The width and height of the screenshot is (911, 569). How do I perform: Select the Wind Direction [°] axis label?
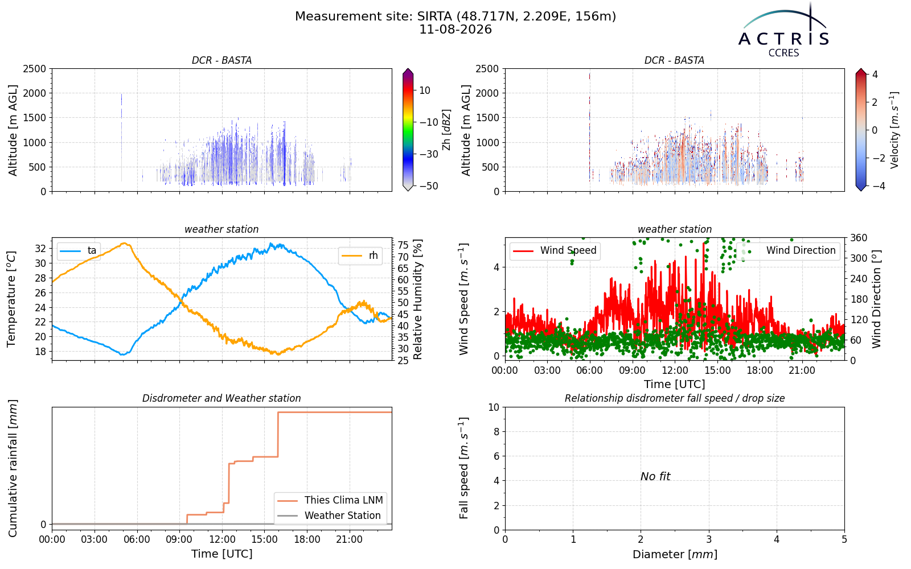(876, 299)
